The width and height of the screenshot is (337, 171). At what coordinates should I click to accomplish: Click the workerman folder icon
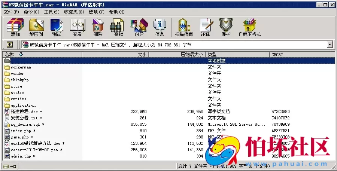tap(7, 67)
